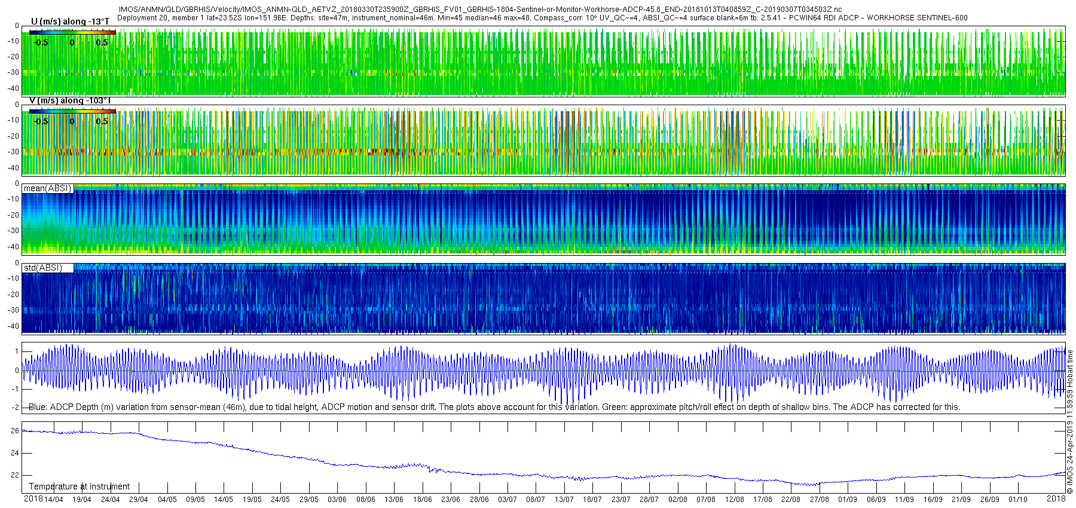This screenshot has height=508, width=1076.
Task: Click the '19/04' date tick
Action: [x=82, y=500]
